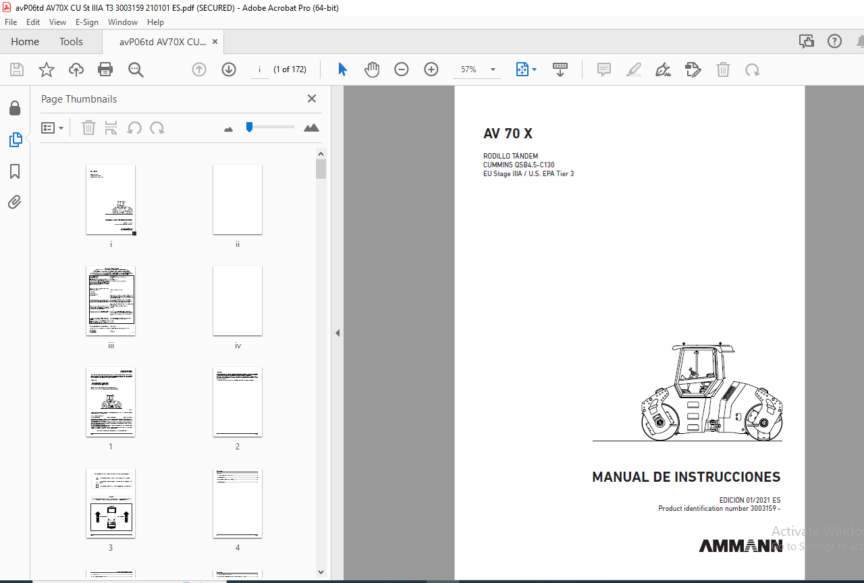864x583 pixels.
Task: Click the fit page view icon
Action: (x=522, y=70)
